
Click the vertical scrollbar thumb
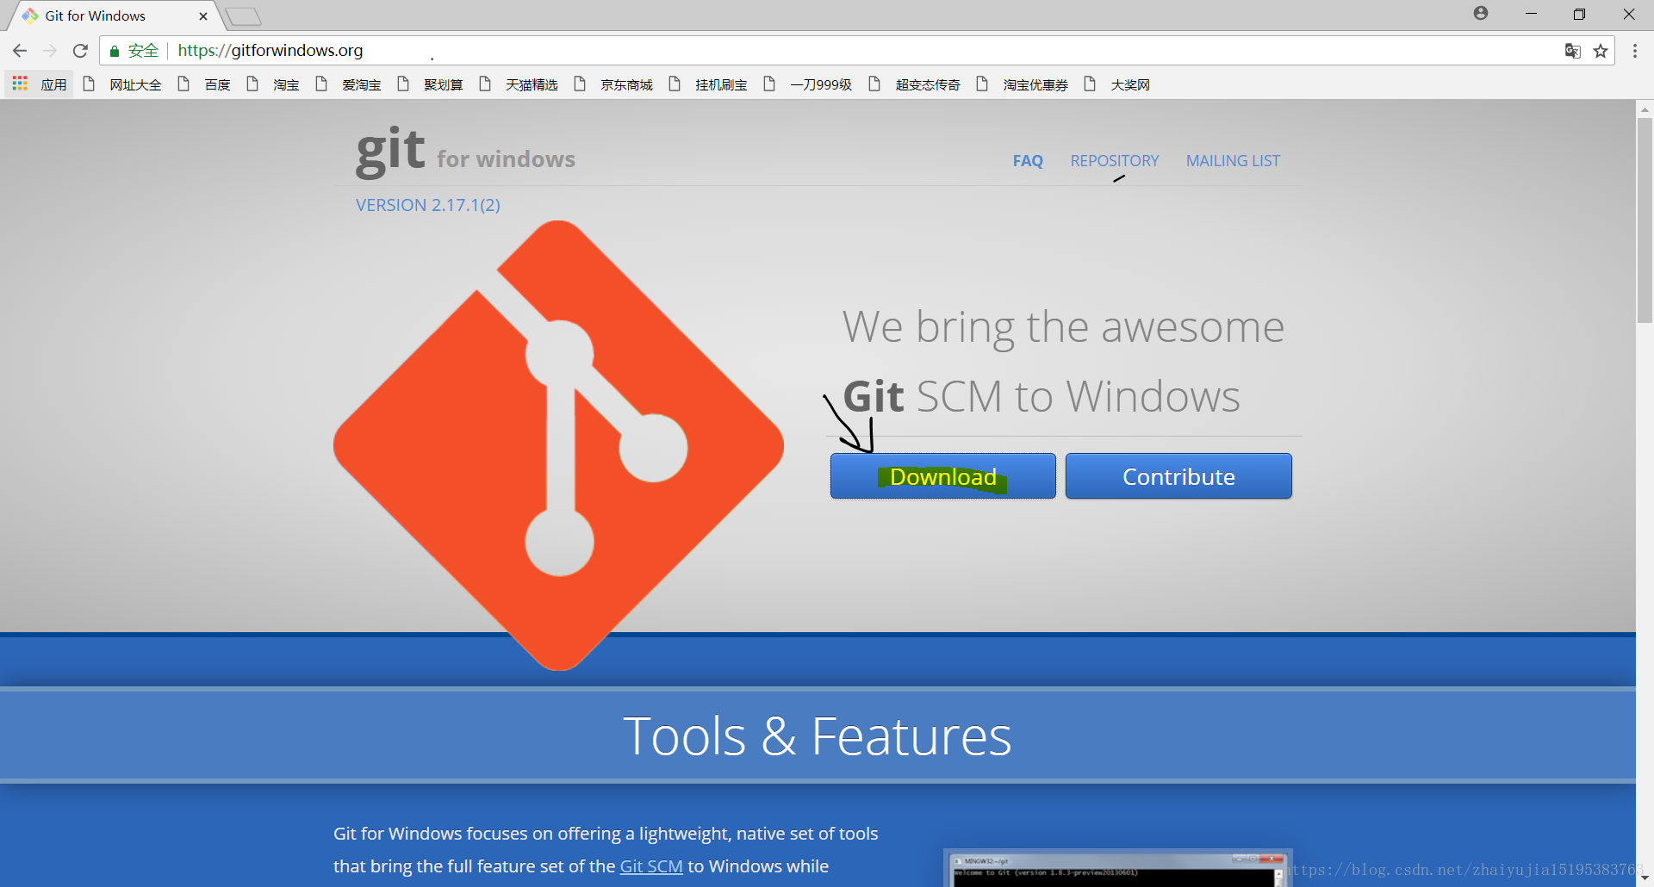[1645, 220]
